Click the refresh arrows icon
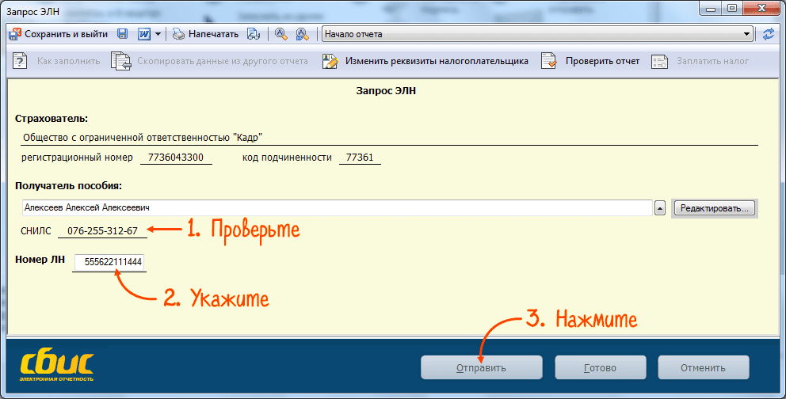This screenshot has width=786, height=399. 769,34
